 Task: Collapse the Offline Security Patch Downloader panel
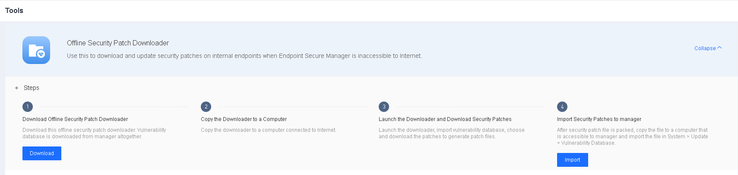705,48
